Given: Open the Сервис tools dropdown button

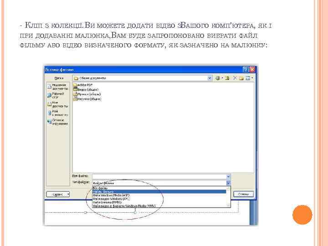Looking at the screenshot, I should tap(58, 195).
